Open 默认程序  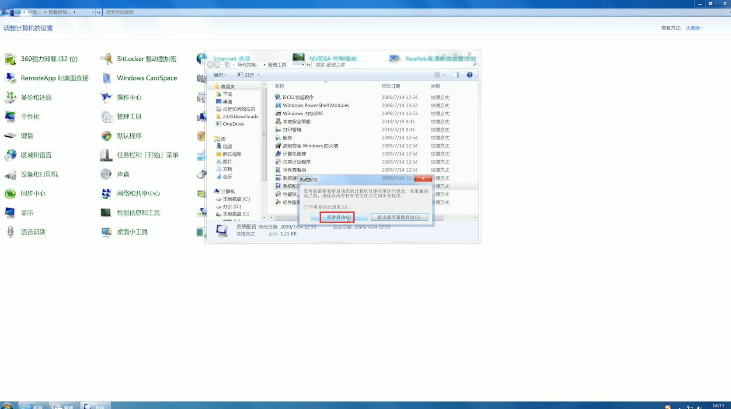[x=121, y=135]
